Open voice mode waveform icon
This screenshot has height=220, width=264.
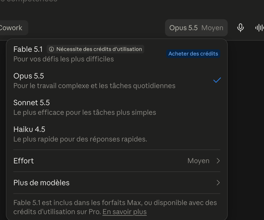[x=260, y=28]
